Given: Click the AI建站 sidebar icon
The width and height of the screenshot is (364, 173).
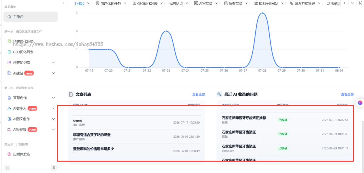Looking at the screenshot, I should [9, 73].
